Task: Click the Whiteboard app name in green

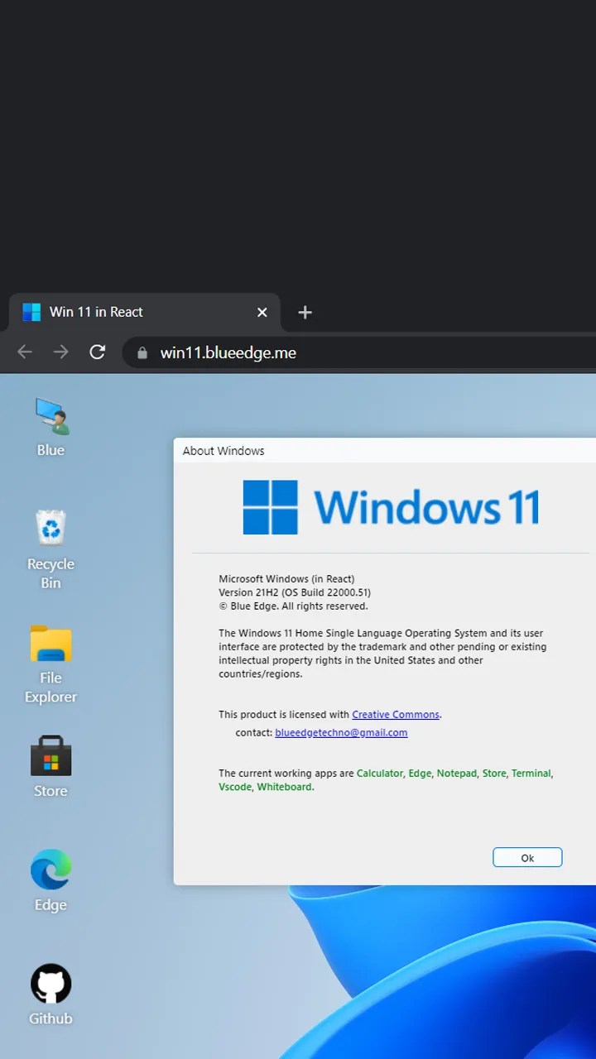Action: tap(285, 787)
